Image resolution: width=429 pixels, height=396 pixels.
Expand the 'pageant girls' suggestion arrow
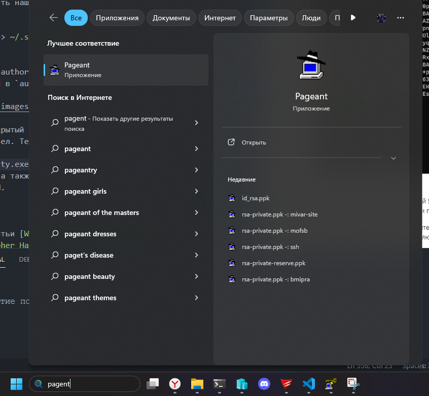tap(196, 192)
